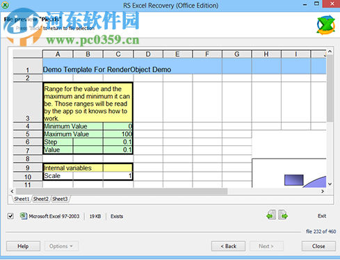Click the 'Minimum Value' cell
The image size is (340, 260).
[73, 127]
